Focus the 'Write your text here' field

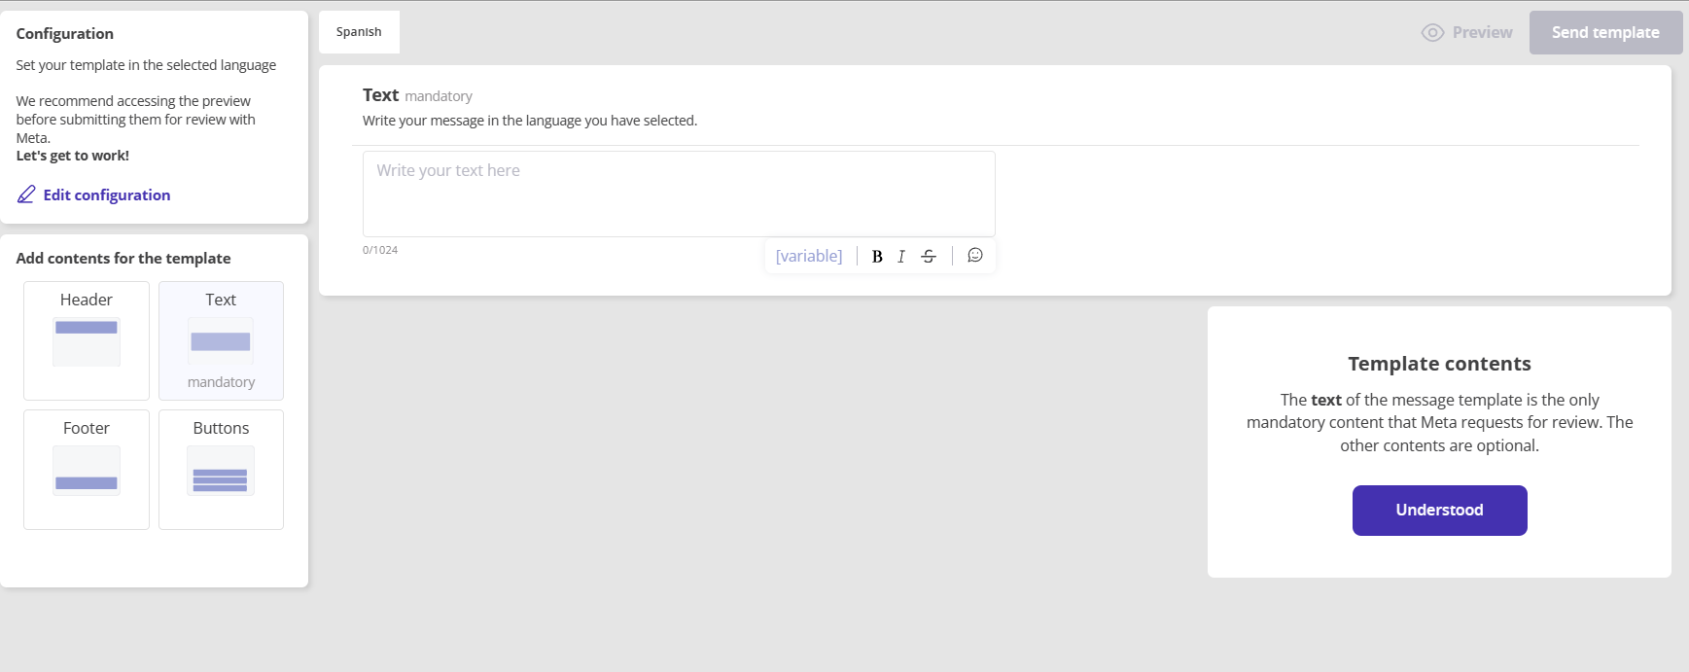pos(679,194)
